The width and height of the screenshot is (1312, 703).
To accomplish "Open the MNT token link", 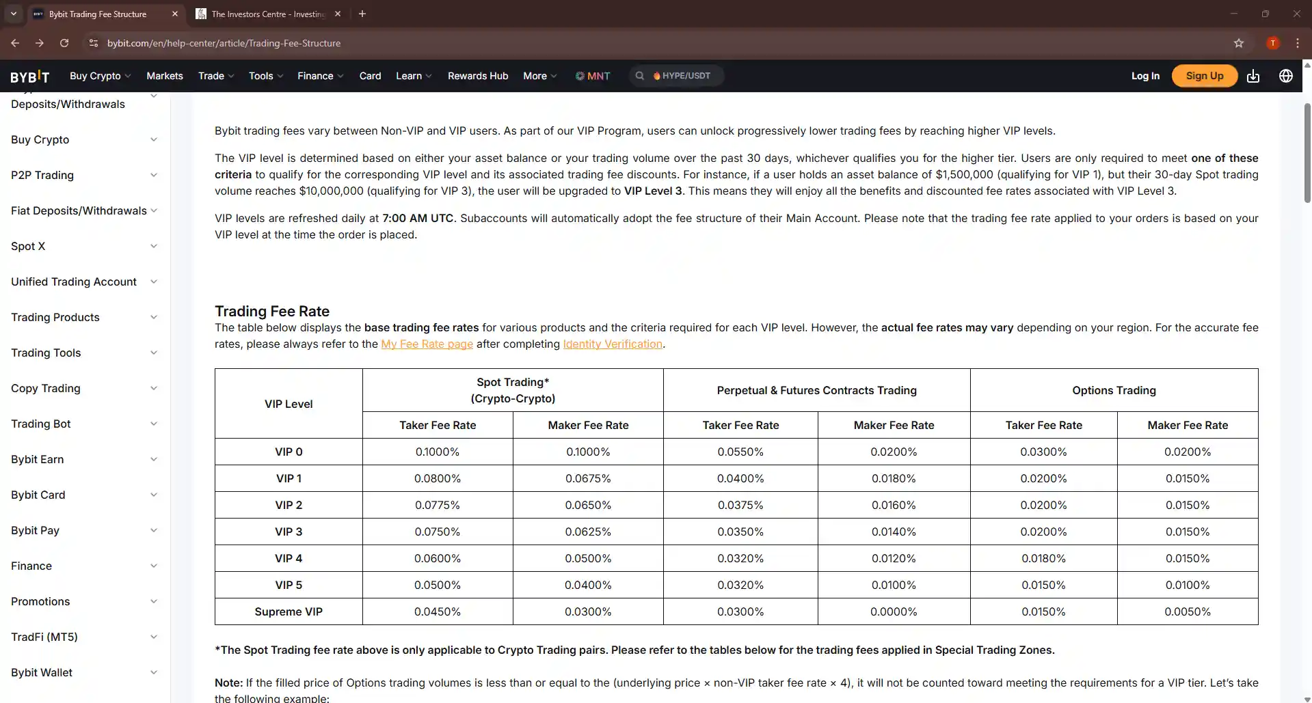I will [593, 76].
